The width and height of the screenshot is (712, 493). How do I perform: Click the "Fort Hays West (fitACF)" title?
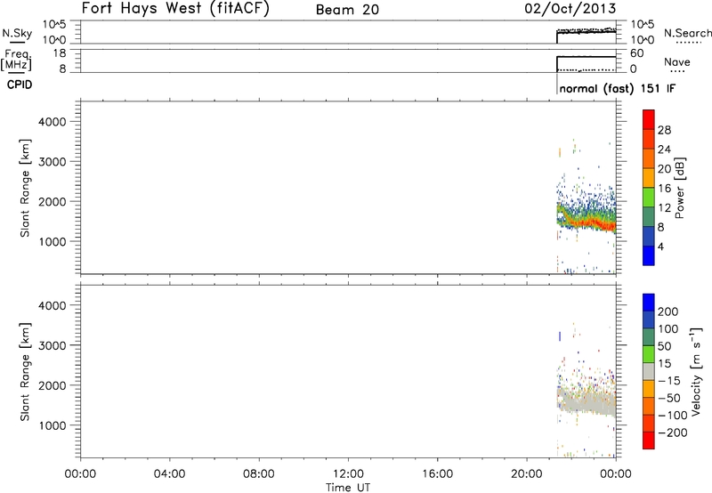175,9
